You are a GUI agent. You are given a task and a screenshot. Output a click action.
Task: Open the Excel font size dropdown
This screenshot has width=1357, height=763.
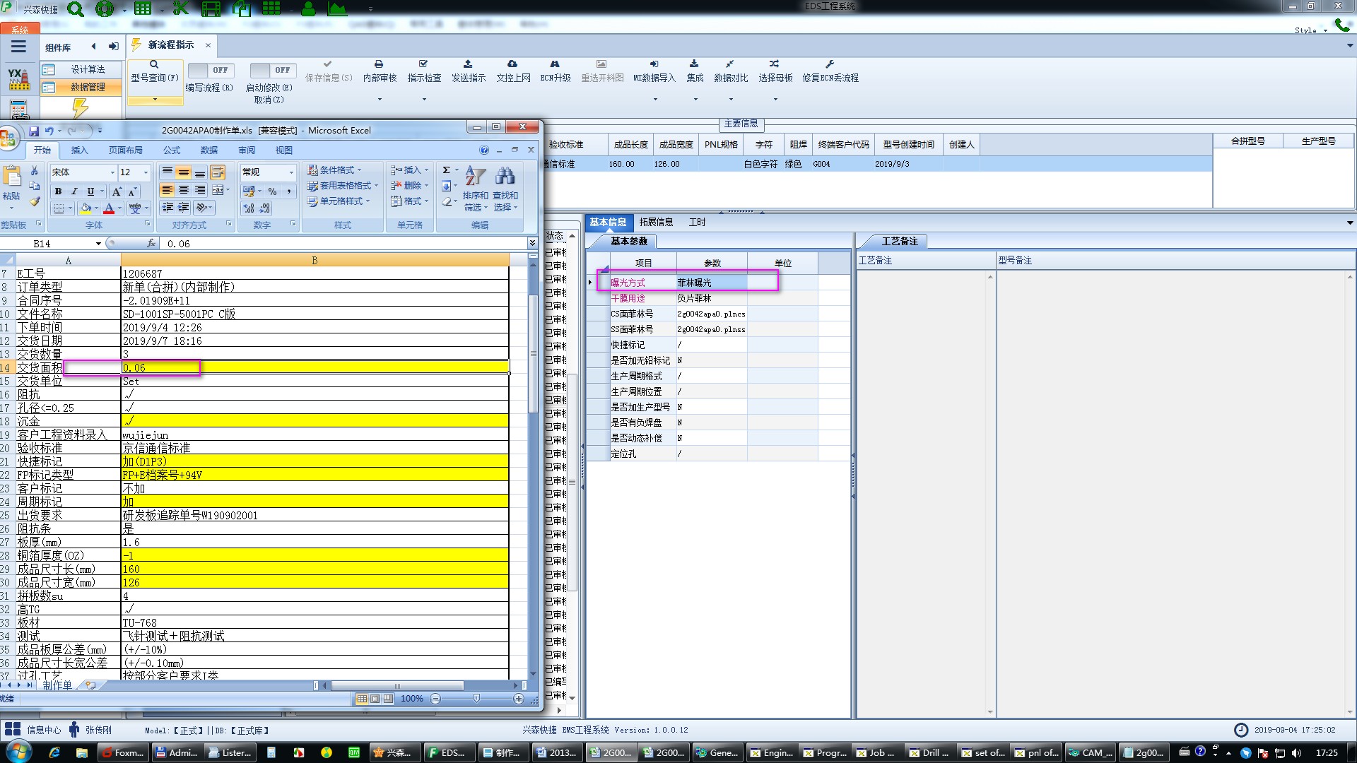(146, 172)
